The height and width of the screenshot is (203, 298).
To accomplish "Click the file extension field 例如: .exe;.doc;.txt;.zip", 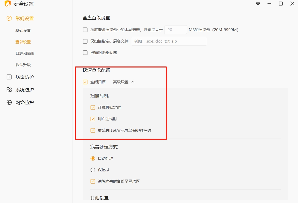I will (169, 41).
